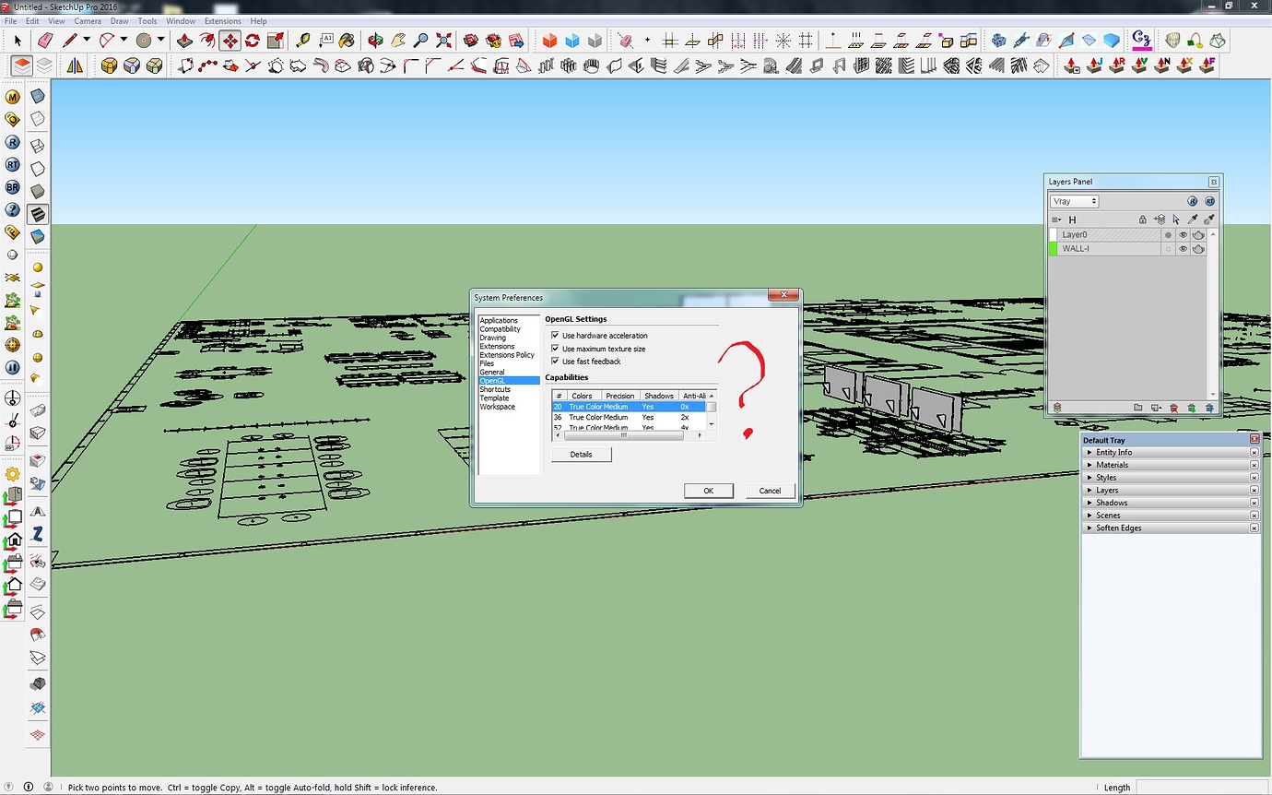Pick the Paint Bucket tool
The image size is (1272, 795).
coord(347,41)
